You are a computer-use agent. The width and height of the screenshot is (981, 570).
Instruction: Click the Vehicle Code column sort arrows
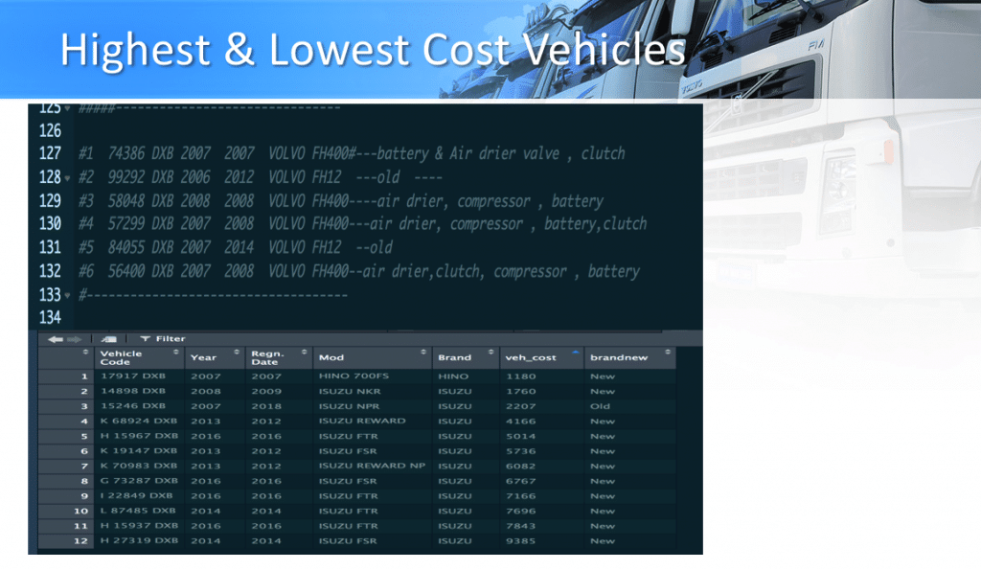pos(176,353)
